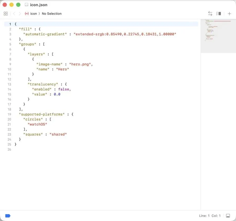Viewport: 236px width, 221px height.
Task: Click the "shared" value
Action: 58,134
